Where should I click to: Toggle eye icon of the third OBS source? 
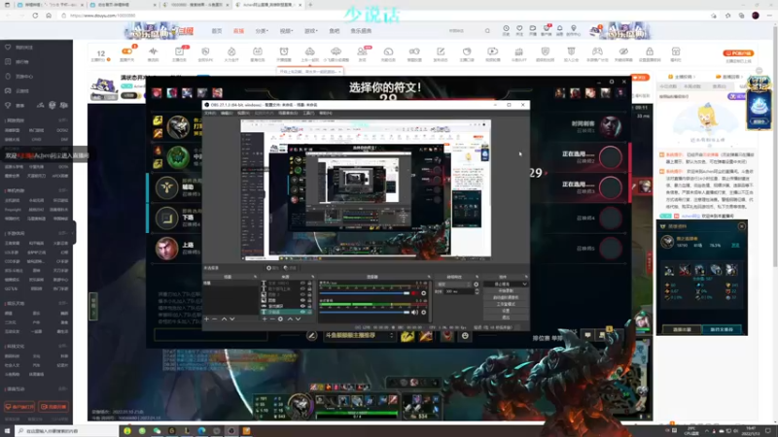tap(302, 295)
